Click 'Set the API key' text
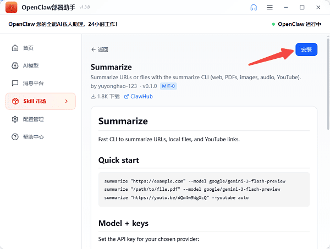Viewport: 330px width, 249px height. pyautogui.click(x=148, y=239)
